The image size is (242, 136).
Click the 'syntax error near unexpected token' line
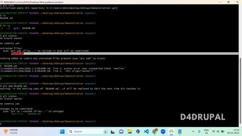(x=62, y=68)
